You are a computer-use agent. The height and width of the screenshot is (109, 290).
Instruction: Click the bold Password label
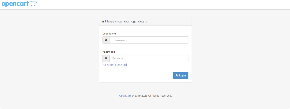(109, 52)
